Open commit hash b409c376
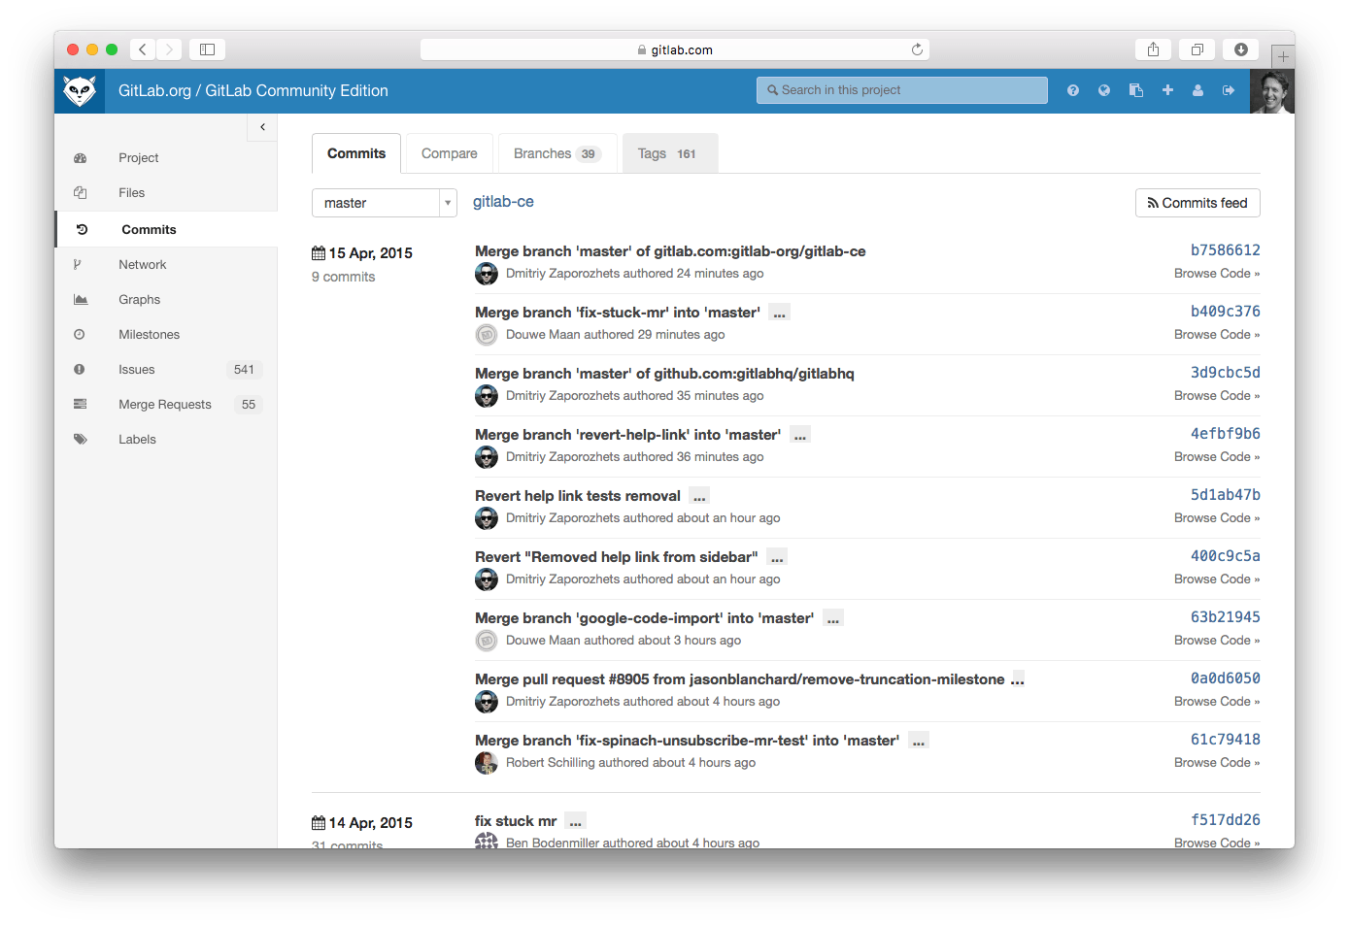Image resolution: width=1349 pixels, height=926 pixels. click(1226, 312)
